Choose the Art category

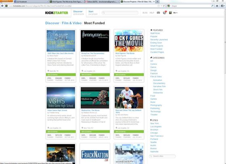pyautogui.click(x=151, y=61)
